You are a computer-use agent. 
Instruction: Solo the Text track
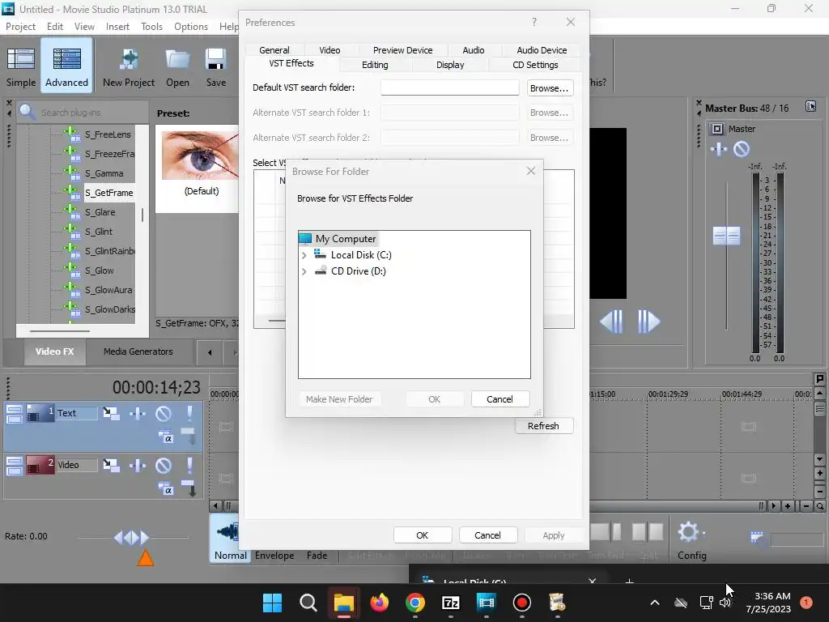pyautogui.click(x=189, y=413)
